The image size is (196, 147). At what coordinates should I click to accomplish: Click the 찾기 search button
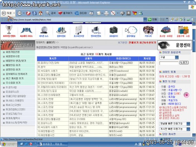click(184, 63)
